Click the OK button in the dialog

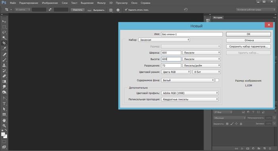[x=248, y=34]
